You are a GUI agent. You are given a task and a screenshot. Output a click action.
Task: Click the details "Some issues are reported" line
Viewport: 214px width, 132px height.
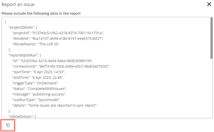[55, 105]
